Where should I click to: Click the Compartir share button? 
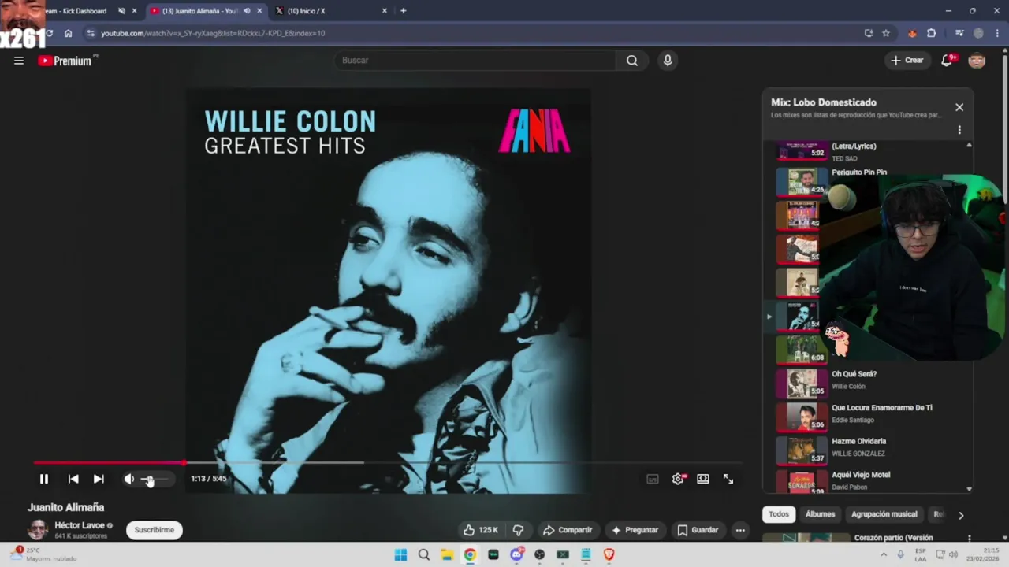pos(568,530)
